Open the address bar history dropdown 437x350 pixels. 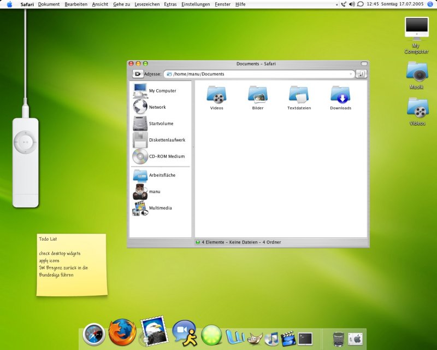351,74
